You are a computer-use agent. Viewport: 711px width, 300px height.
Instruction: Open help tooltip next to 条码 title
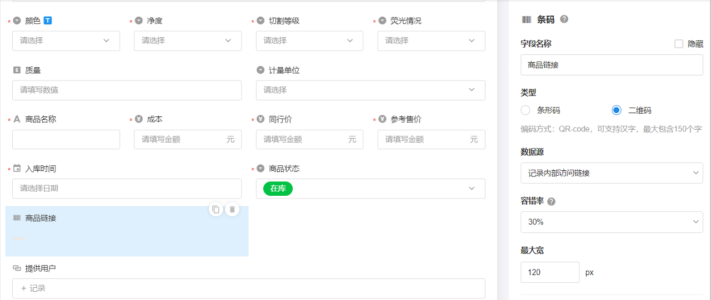pos(564,19)
